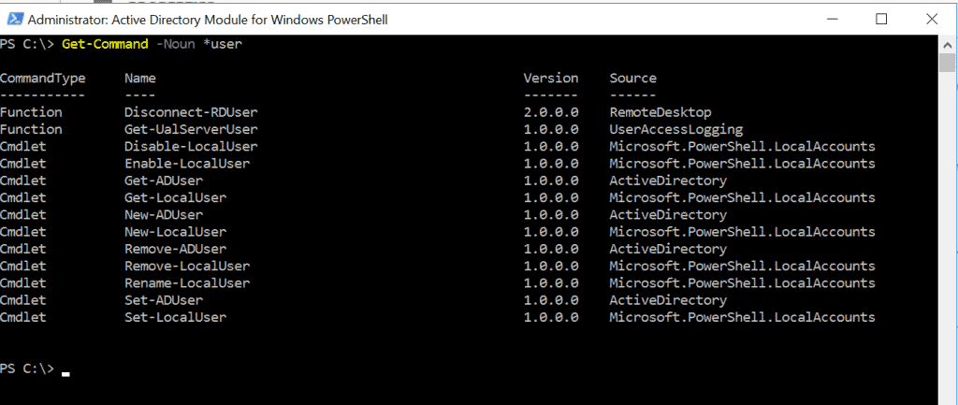Click the vertical scrollbar thumb

[x=948, y=63]
